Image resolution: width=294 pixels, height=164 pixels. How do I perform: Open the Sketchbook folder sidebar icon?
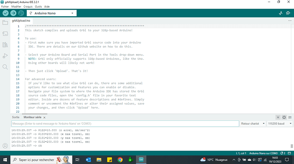(5, 23)
